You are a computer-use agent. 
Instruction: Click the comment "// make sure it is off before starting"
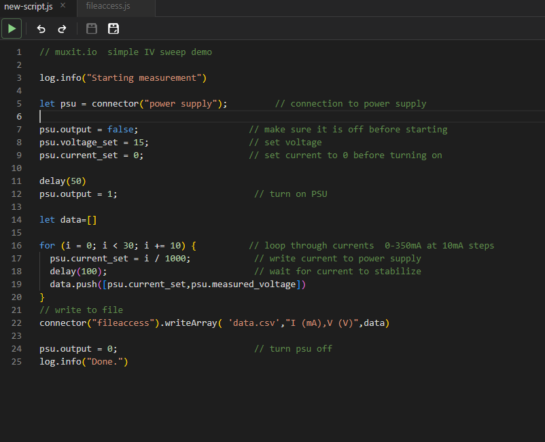[349, 130]
